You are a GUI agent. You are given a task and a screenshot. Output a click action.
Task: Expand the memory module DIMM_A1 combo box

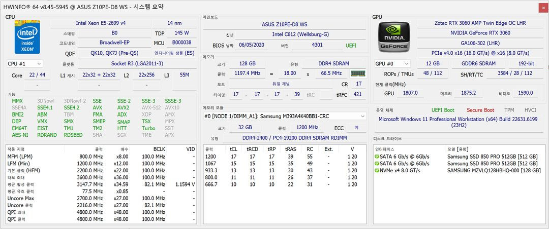(285, 116)
